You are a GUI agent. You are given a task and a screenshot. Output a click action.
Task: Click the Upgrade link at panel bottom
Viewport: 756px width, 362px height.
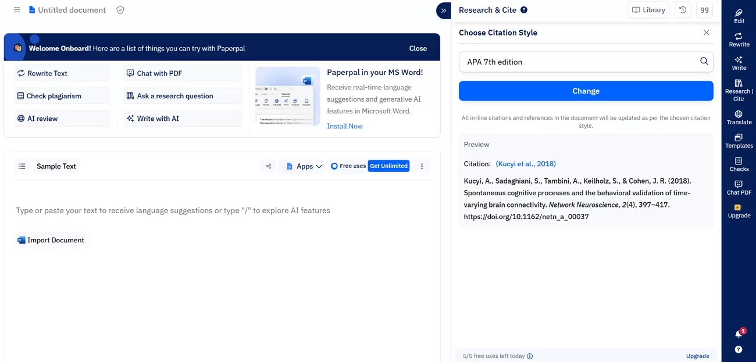(x=697, y=356)
